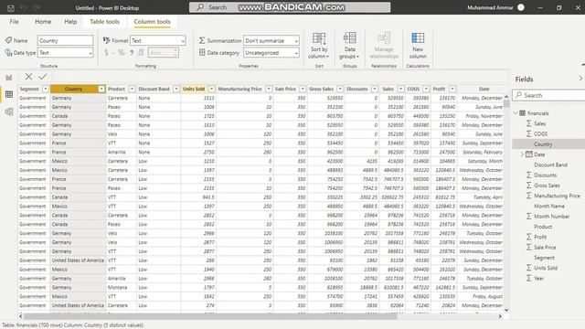
Task: Collapse the Fields pane arrow
Action: 580,79
